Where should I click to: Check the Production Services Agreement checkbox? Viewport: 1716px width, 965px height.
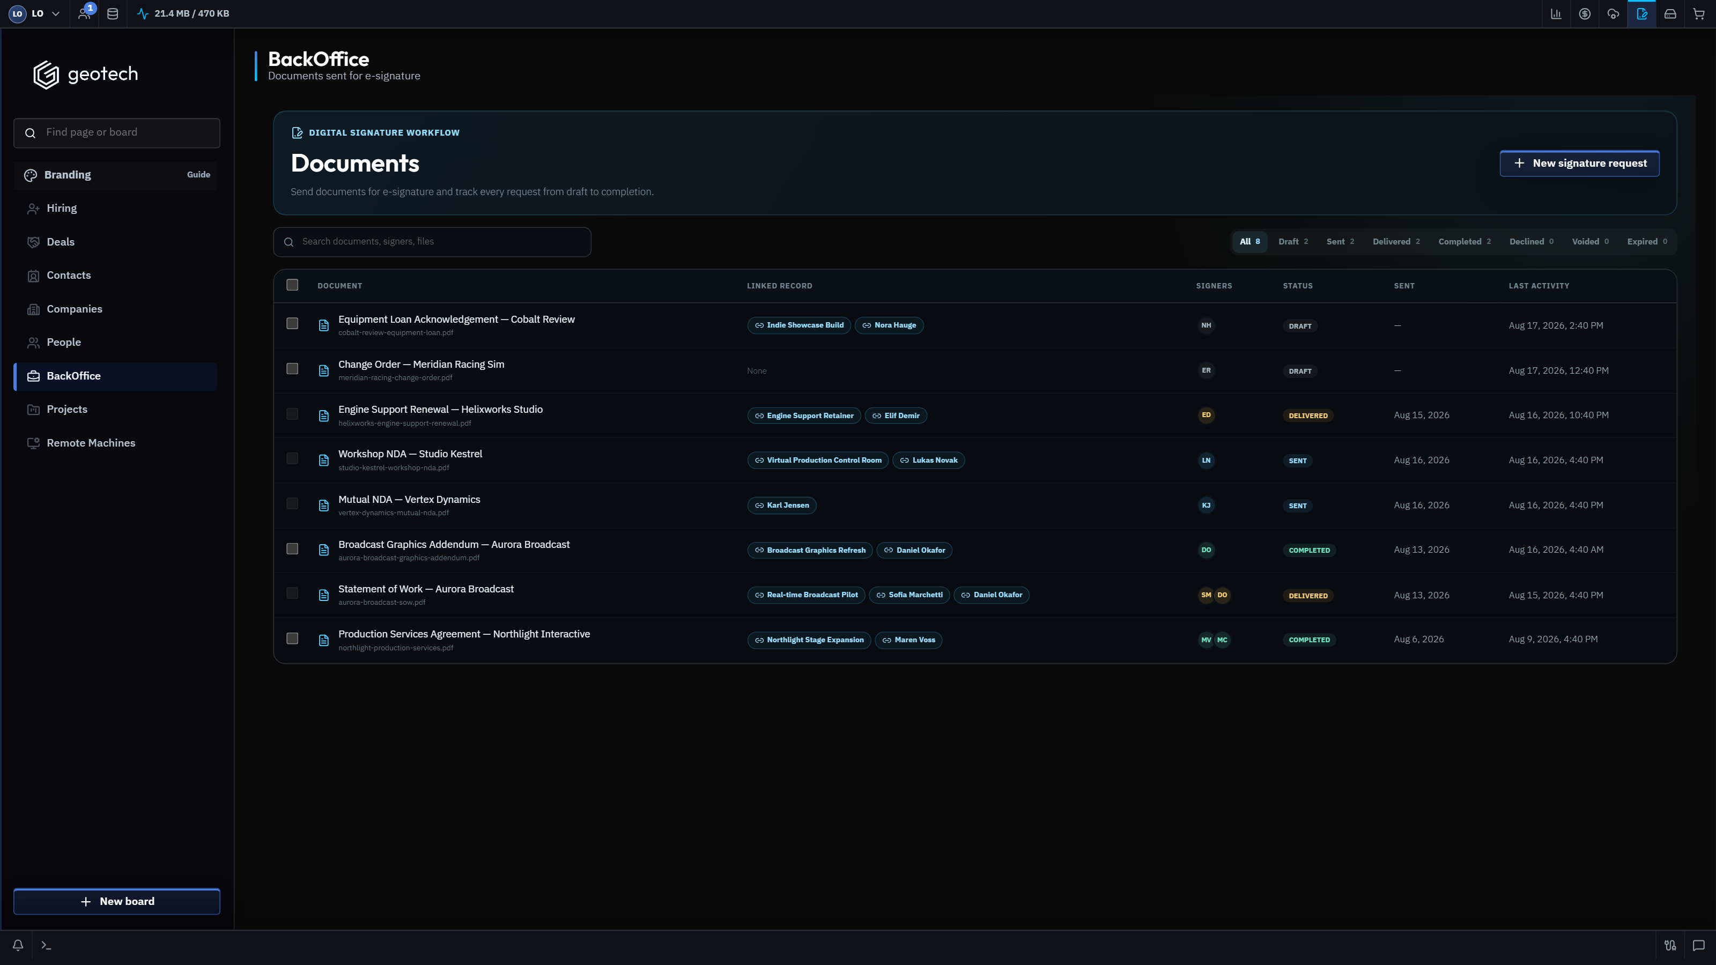292,639
